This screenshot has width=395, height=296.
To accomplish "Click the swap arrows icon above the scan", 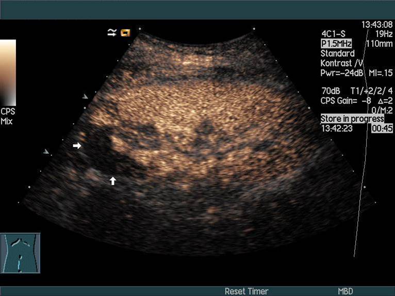I will pos(112,33).
